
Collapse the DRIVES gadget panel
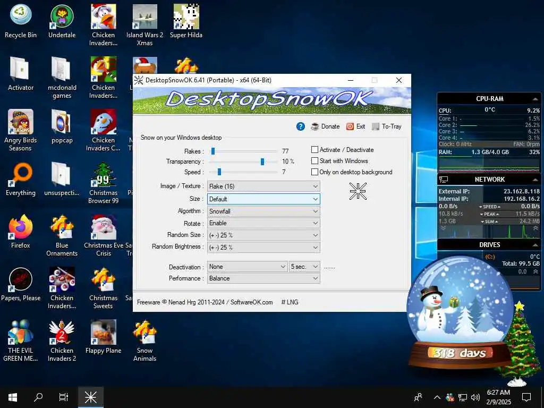coord(535,244)
